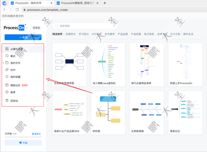The width and height of the screenshot is (207, 152).
Task: Open the 产品经理 category tab
Action: [x=136, y=34]
